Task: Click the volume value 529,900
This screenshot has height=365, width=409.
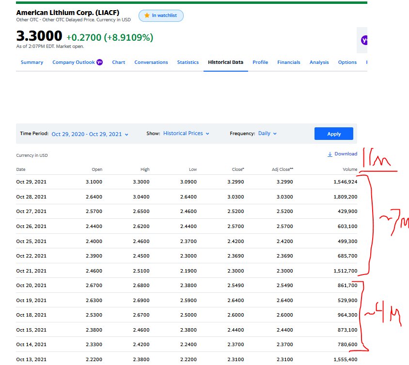Action: (x=347, y=301)
